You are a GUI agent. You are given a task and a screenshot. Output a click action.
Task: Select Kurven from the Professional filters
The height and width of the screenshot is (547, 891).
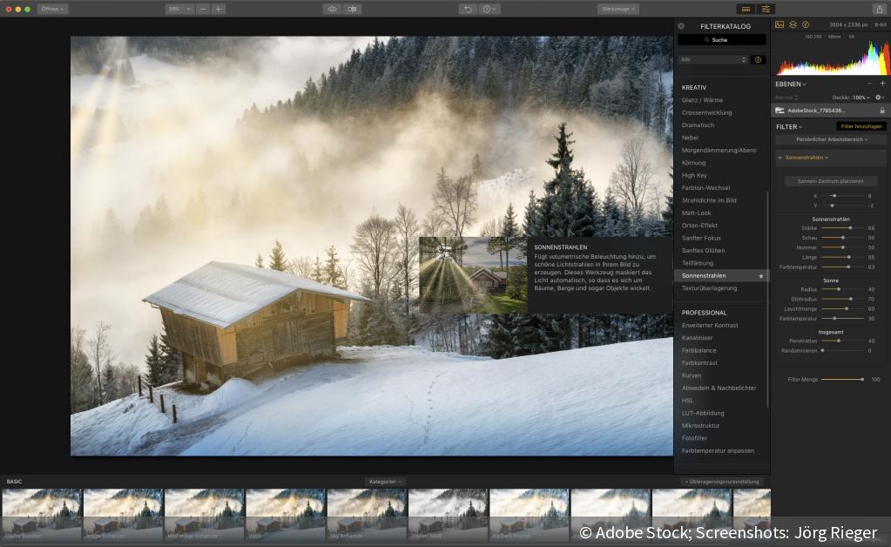[692, 375]
